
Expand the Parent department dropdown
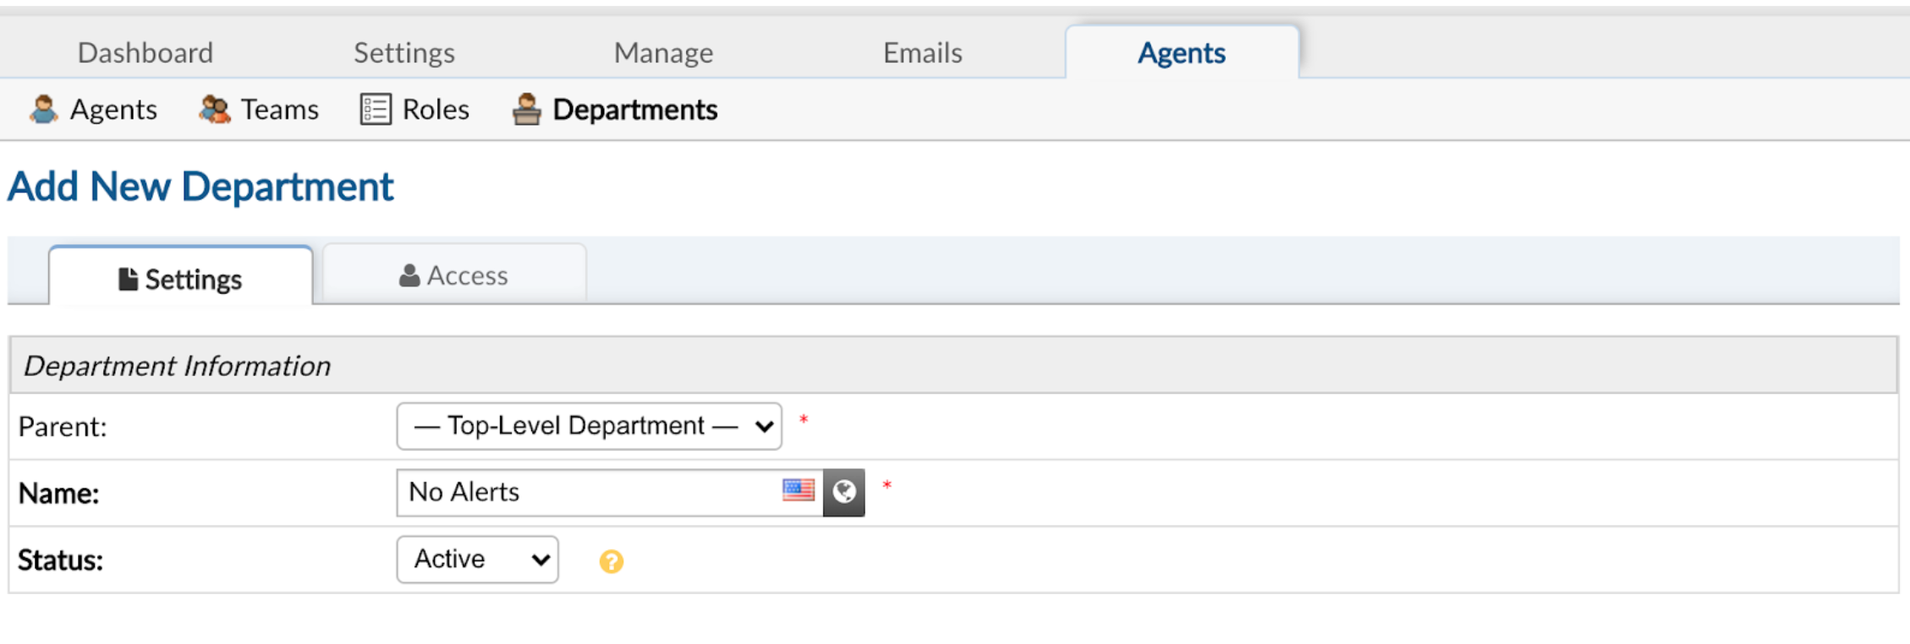click(x=589, y=426)
